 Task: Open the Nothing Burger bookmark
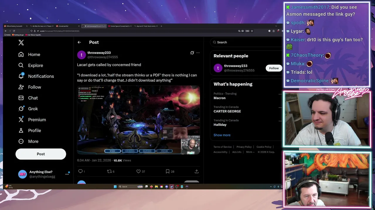tap(18, 35)
